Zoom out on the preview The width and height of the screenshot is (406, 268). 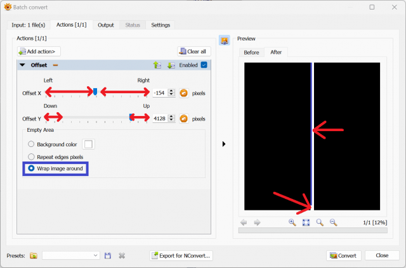[333, 222]
